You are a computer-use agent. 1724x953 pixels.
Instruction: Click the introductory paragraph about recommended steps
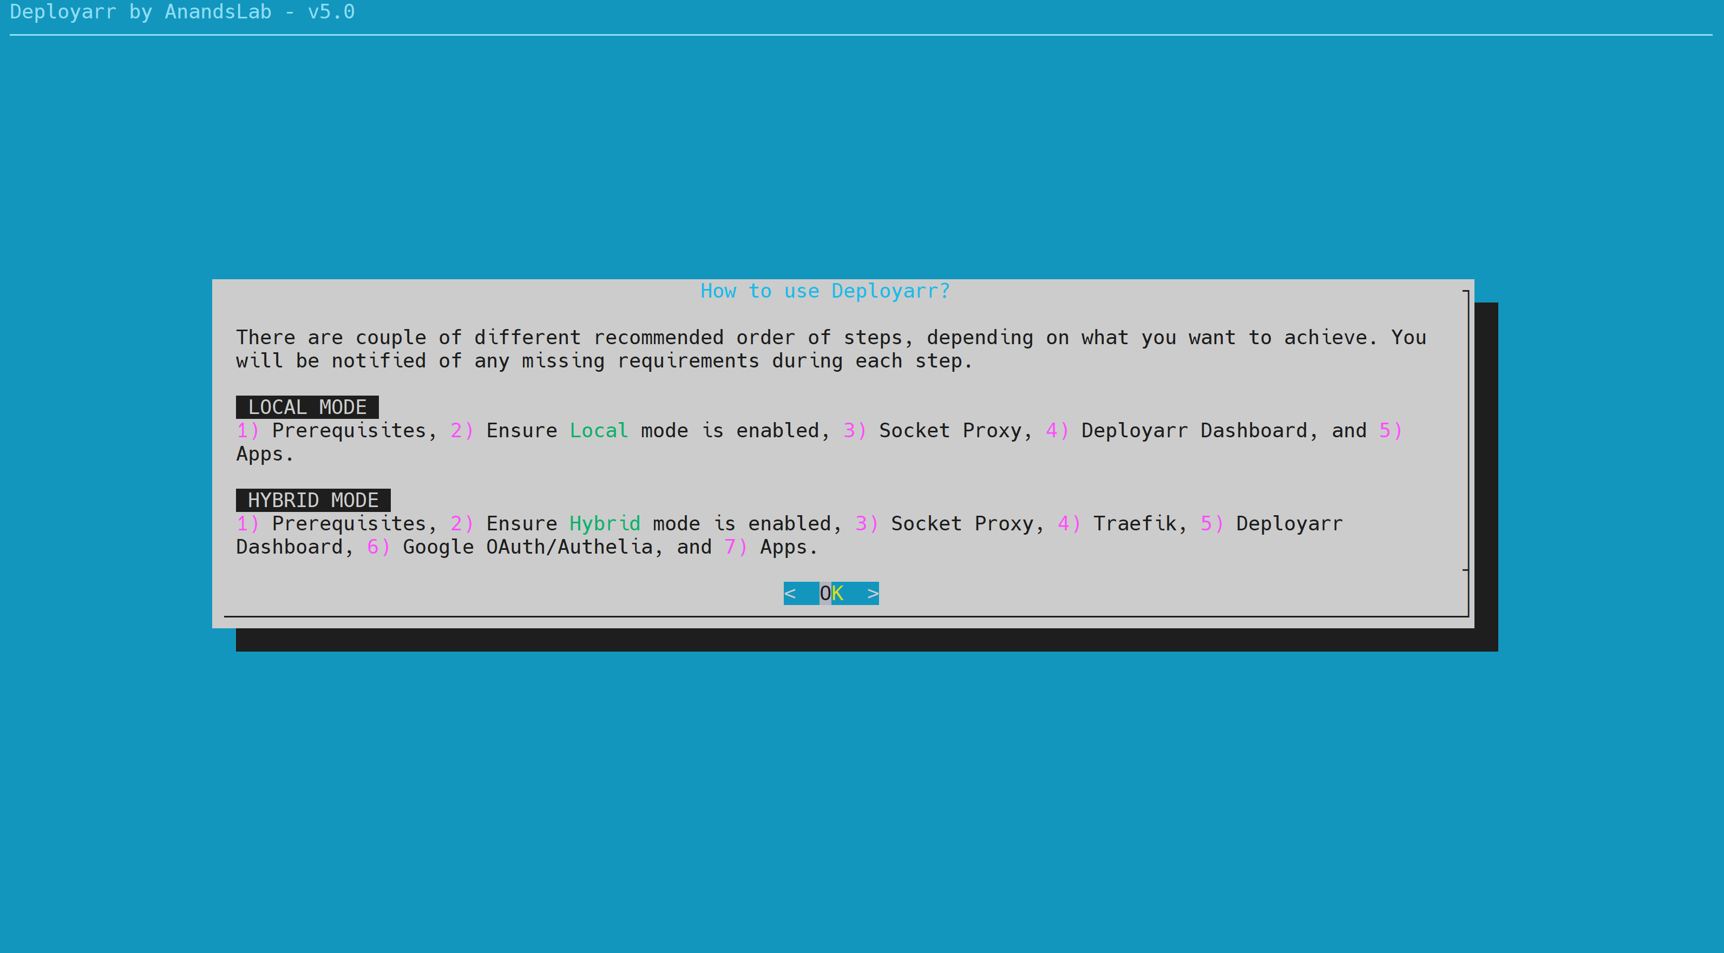(830, 350)
